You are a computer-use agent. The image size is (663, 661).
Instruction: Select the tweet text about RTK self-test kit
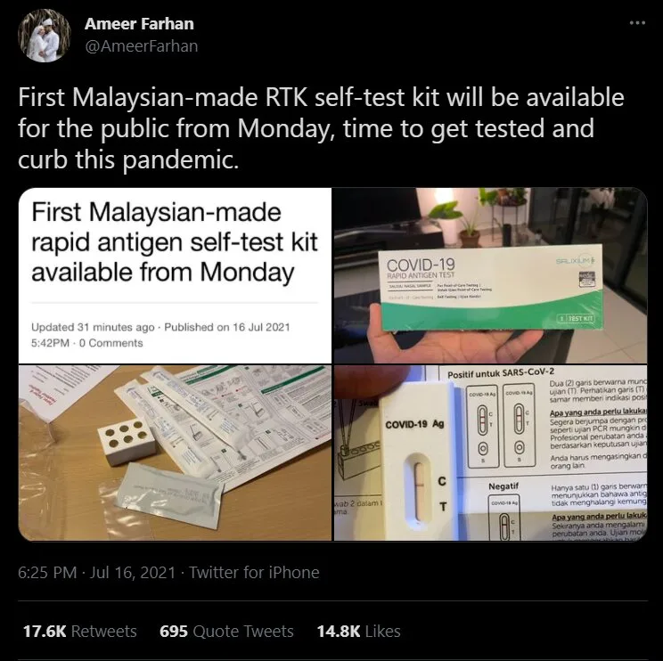(322, 128)
